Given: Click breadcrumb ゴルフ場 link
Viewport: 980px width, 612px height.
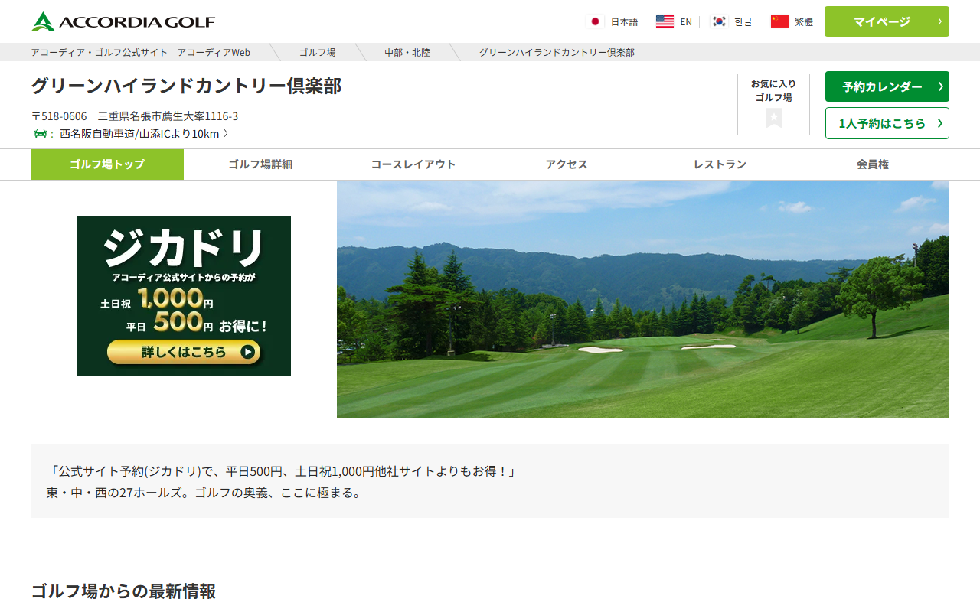Looking at the screenshot, I should (x=317, y=52).
